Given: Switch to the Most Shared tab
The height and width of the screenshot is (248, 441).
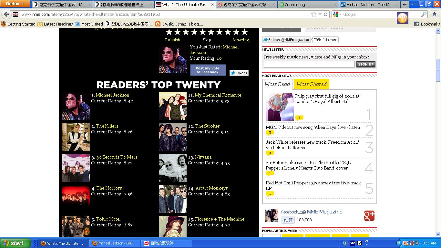Looking at the screenshot, I should pos(312,84).
